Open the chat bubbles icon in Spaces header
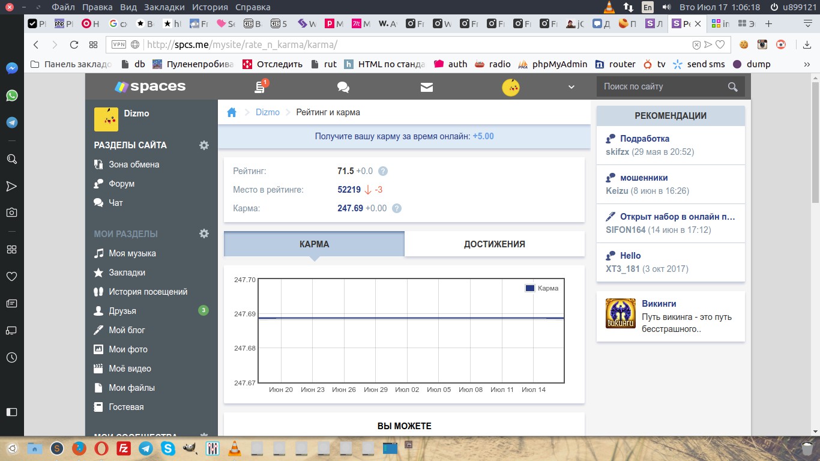The height and width of the screenshot is (461, 820). coord(343,87)
